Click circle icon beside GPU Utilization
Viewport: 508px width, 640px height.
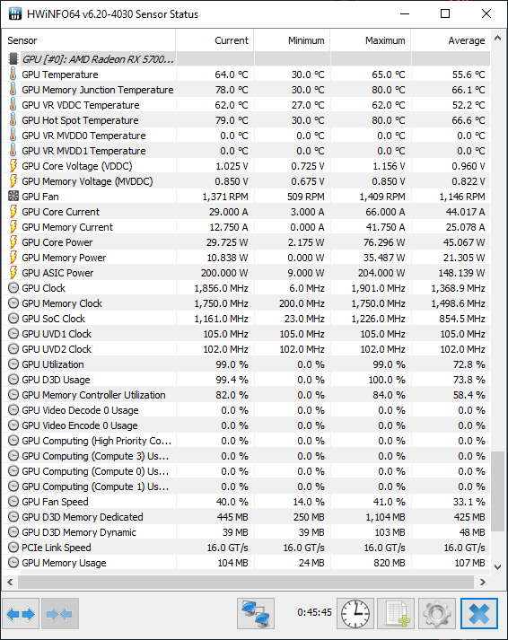point(13,364)
